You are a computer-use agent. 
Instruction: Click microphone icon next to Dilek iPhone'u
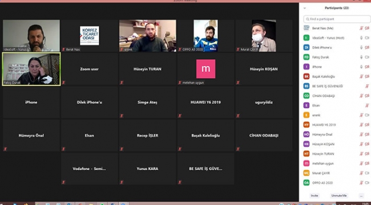(x=361, y=47)
